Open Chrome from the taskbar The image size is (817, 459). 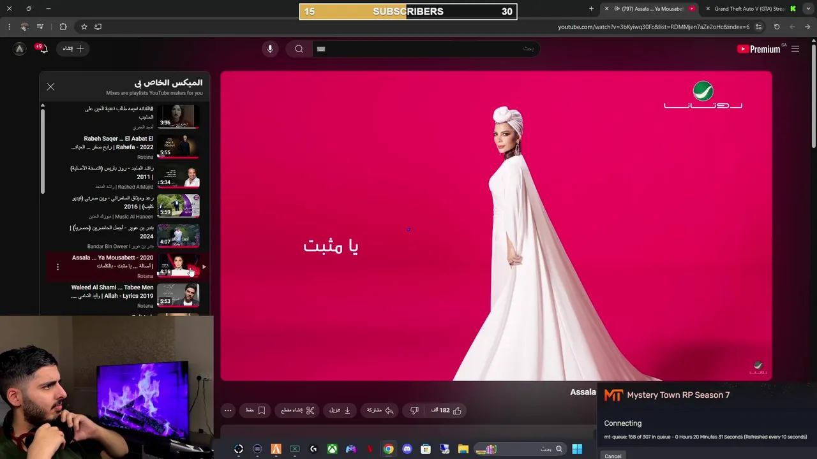(x=388, y=449)
